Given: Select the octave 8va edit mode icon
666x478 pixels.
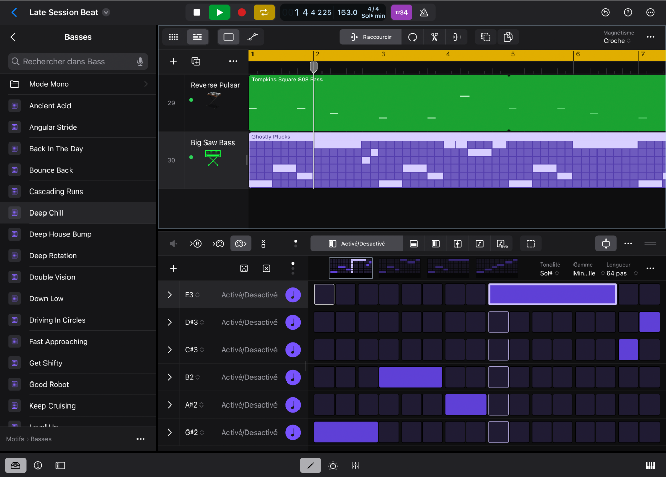Looking at the screenshot, I should pyautogui.click(x=502, y=244).
